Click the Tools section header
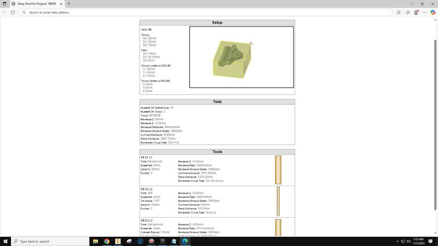The image size is (438, 246). pos(217,152)
